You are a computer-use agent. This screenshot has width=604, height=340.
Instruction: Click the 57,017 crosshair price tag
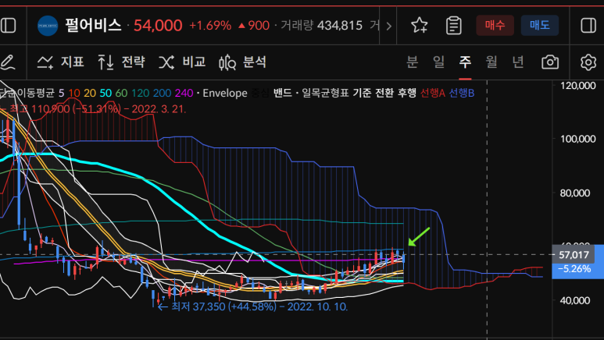pos(574,255)
